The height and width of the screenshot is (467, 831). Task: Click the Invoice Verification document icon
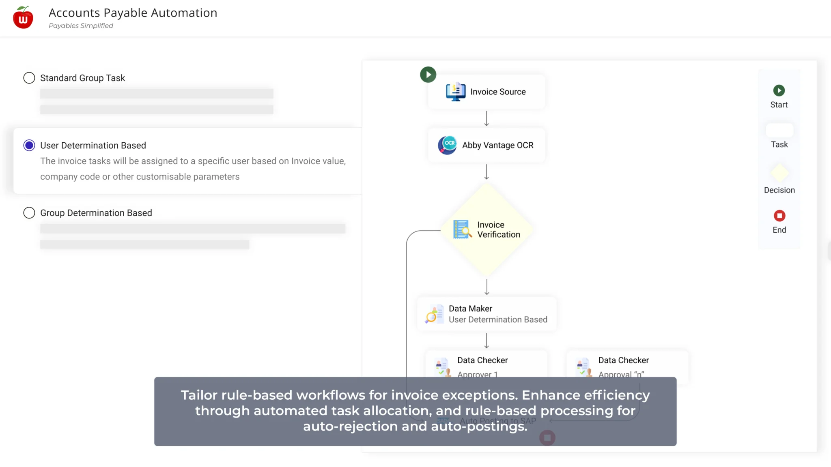tap(462, 229)
